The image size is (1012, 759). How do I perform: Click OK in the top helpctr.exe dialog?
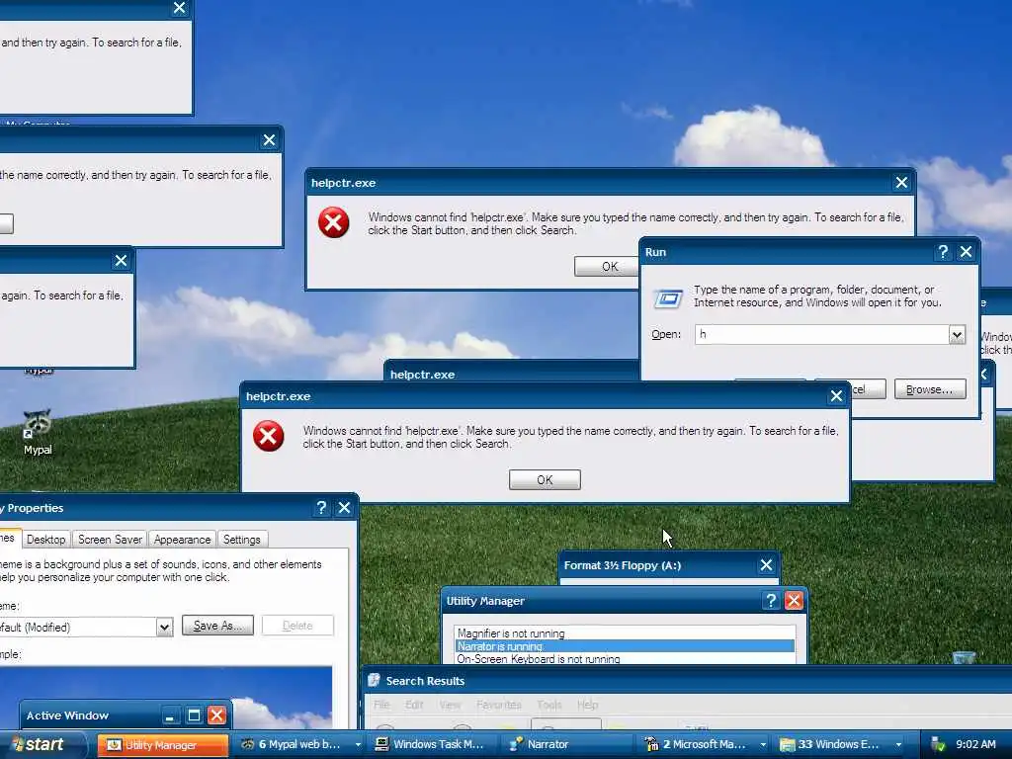(x=607, y=267)
